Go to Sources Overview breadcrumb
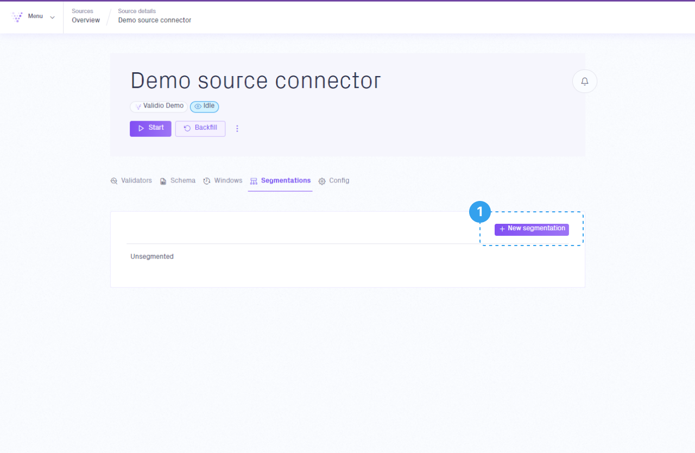 pos(86,20)
